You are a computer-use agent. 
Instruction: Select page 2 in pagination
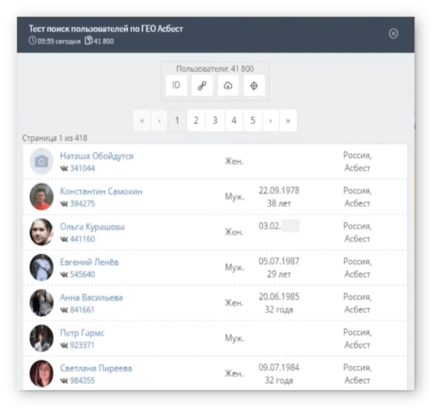coord(196,121)
